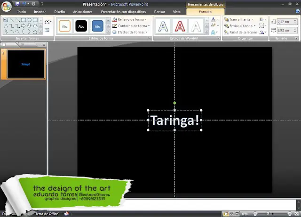Apply the blue outline WordArt style

click(x=163, y=26)
